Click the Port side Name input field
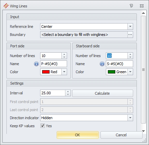 click(x=54, y=64)
